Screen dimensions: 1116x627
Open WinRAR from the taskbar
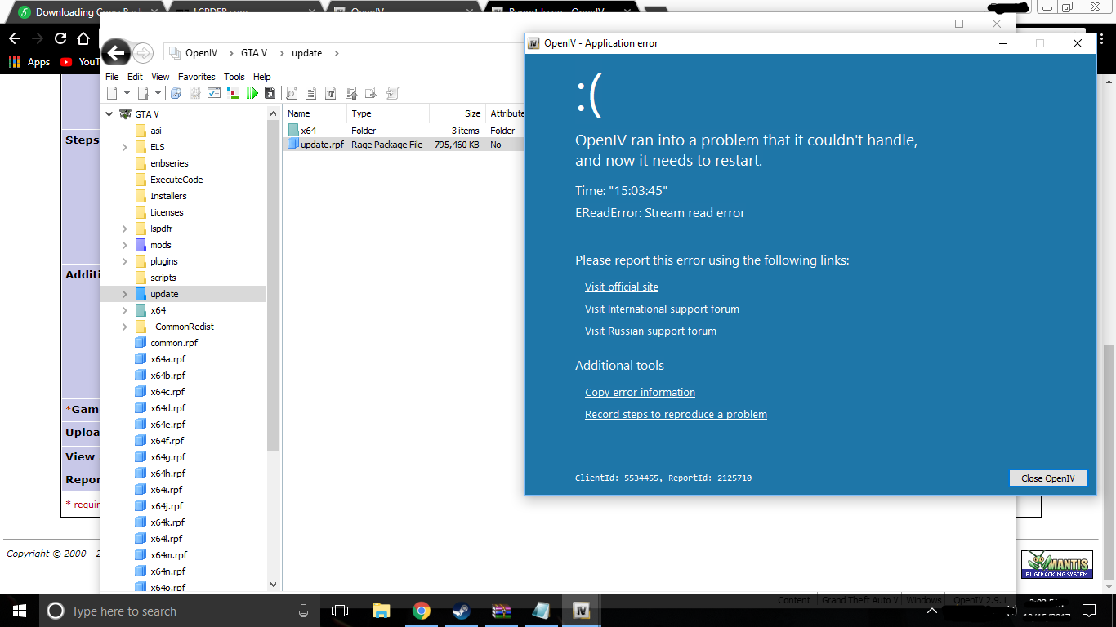tap(501, 611)
